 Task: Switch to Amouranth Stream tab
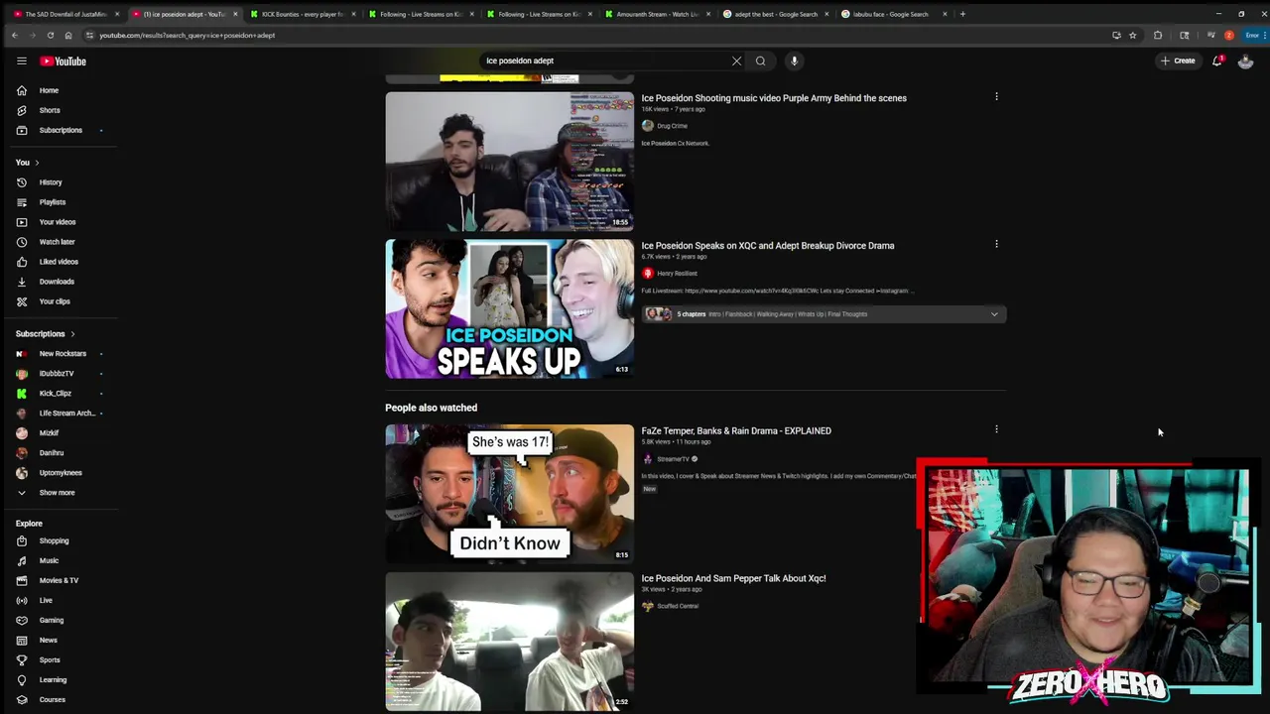(x=655, y=14)
